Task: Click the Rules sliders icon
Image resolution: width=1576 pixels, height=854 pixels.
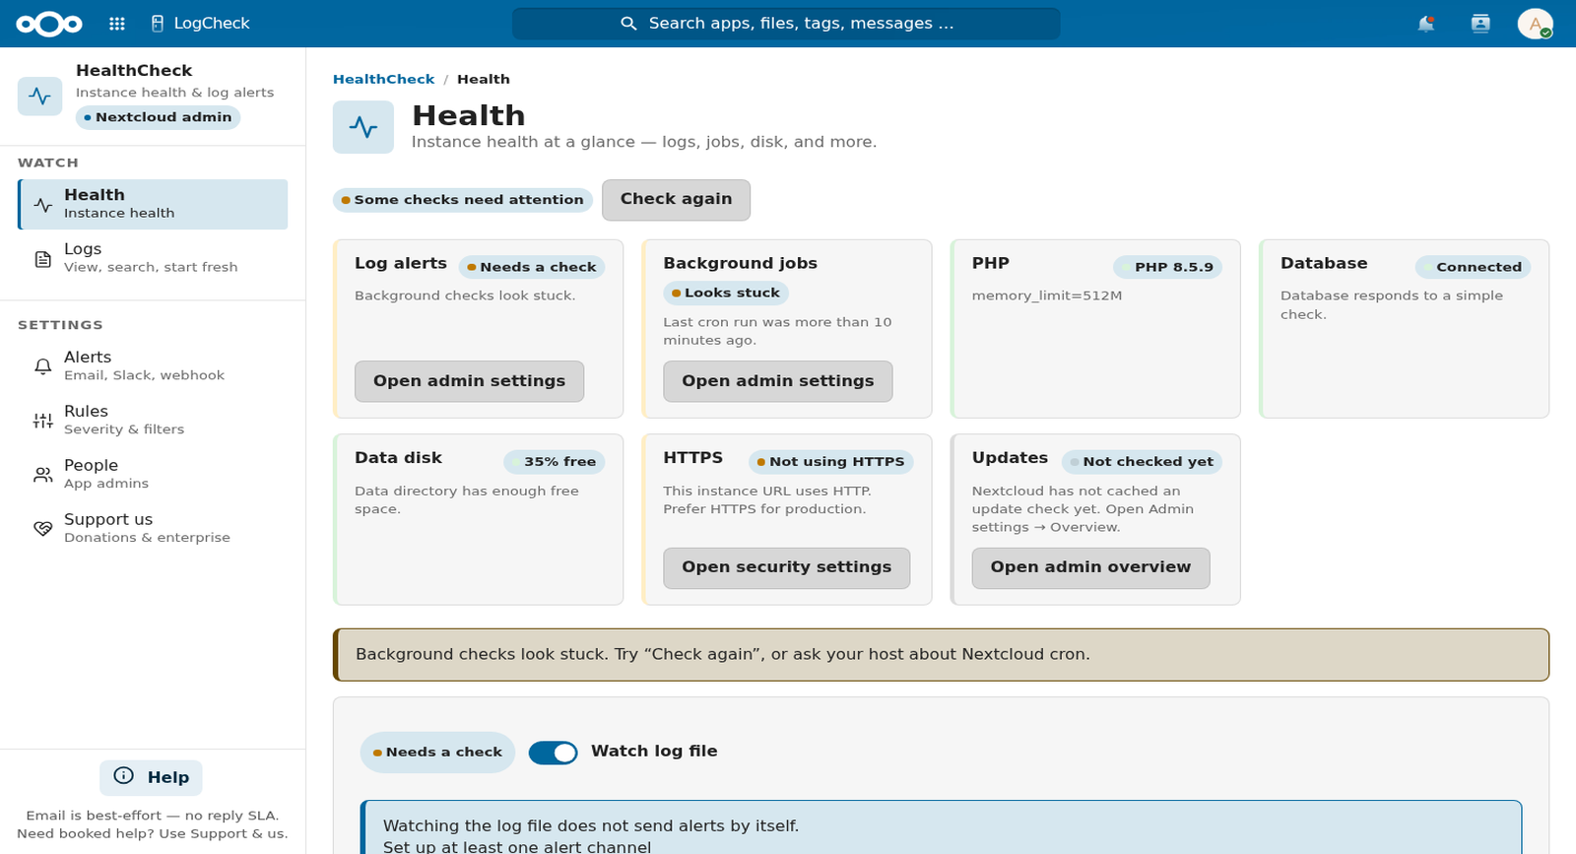Action: point(43,421)
